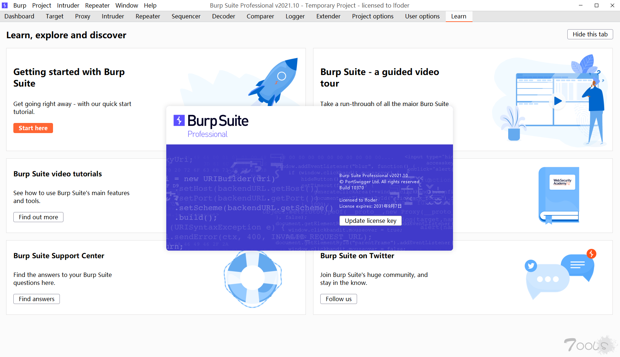The image size is (620, 357).
Task: Open the Window menu
Action: [x=127, y=5]
